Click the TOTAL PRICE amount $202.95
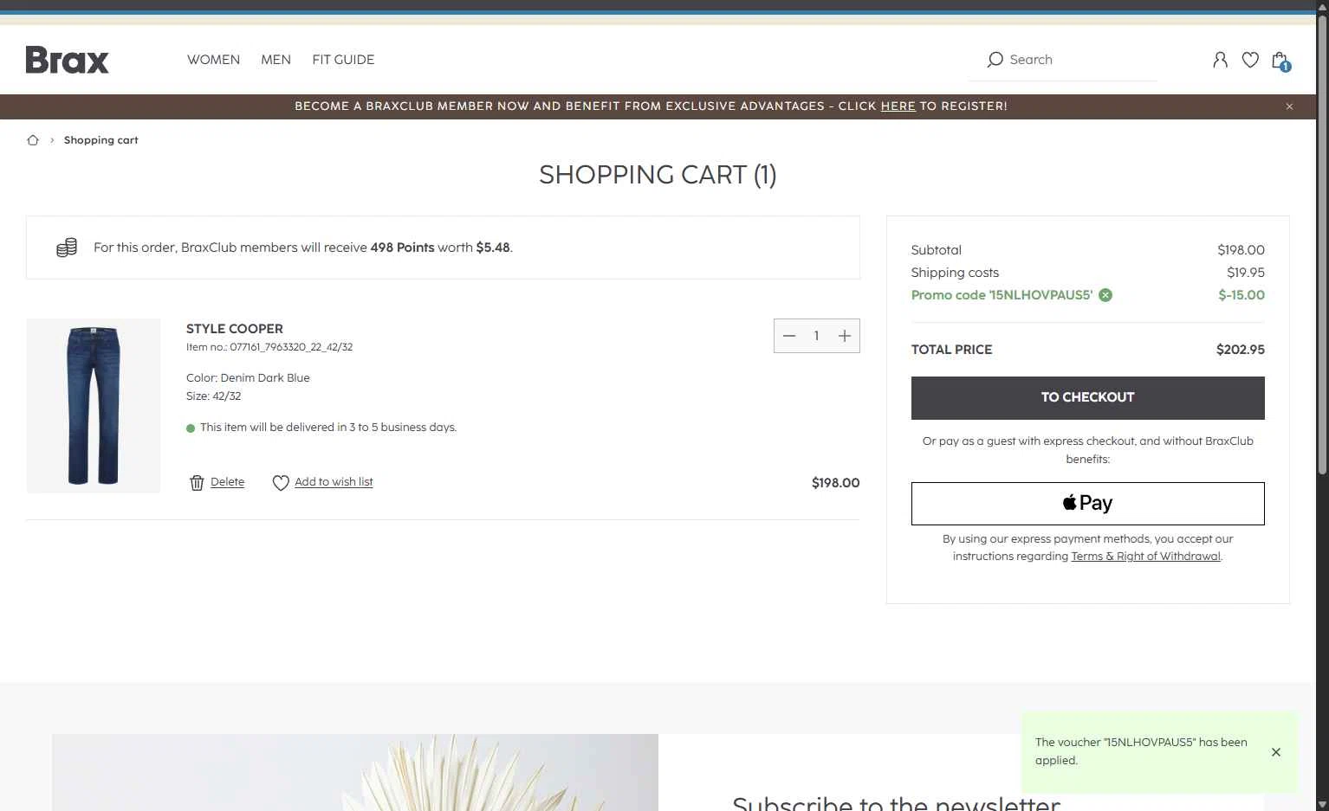The height and width of the screenshot is (811, 1329). [1240, 350]
